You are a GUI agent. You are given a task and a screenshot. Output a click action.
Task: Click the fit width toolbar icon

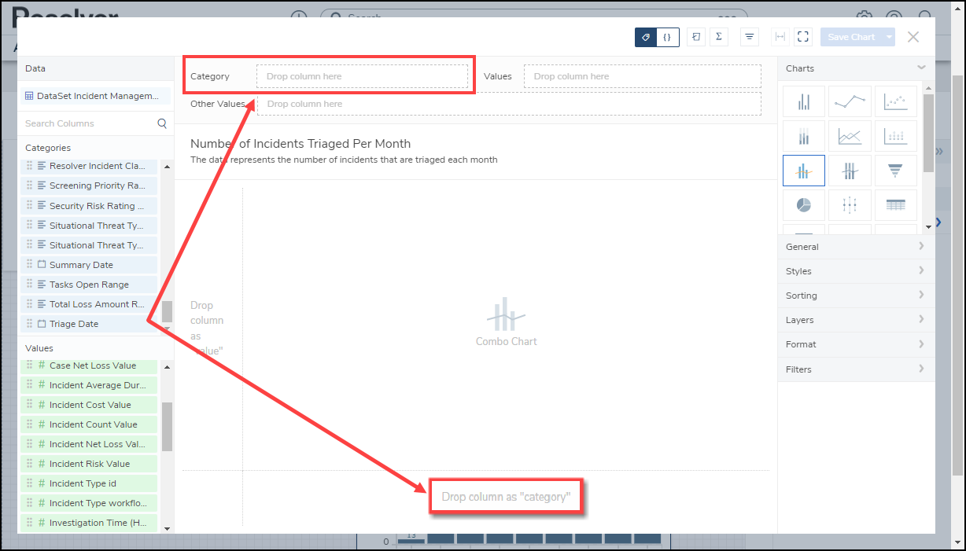click(x=780, y=37)
